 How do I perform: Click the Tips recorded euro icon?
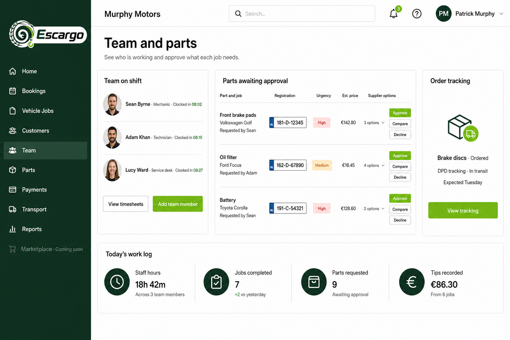tap(412, 282)
